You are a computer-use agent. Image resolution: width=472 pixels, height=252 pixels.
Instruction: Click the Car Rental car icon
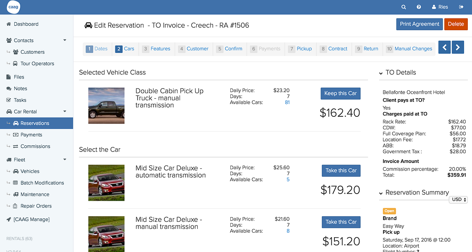point(9,111)
